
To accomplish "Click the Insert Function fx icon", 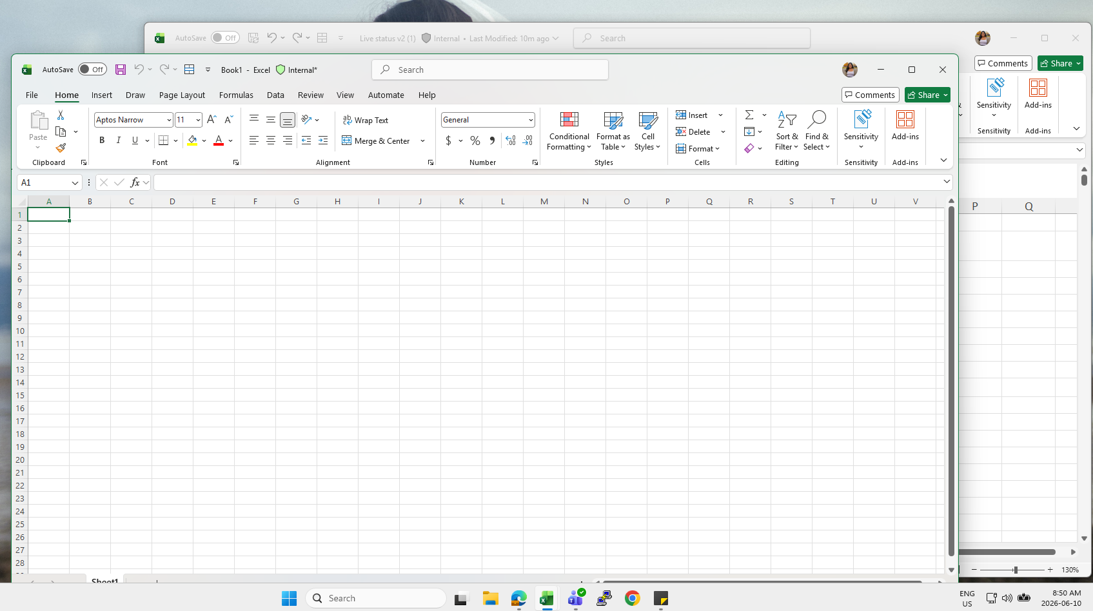I will 135,182.
